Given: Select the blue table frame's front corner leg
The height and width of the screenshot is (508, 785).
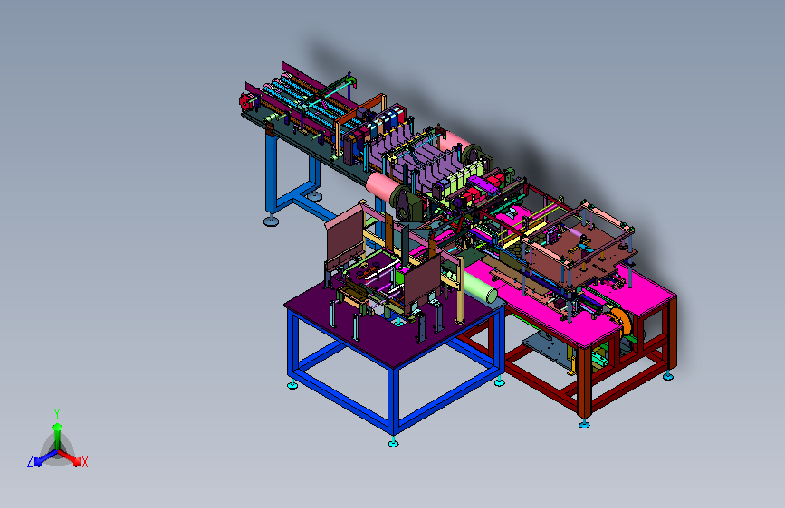Looking at the screenshot, I should (x=393, y=401).
